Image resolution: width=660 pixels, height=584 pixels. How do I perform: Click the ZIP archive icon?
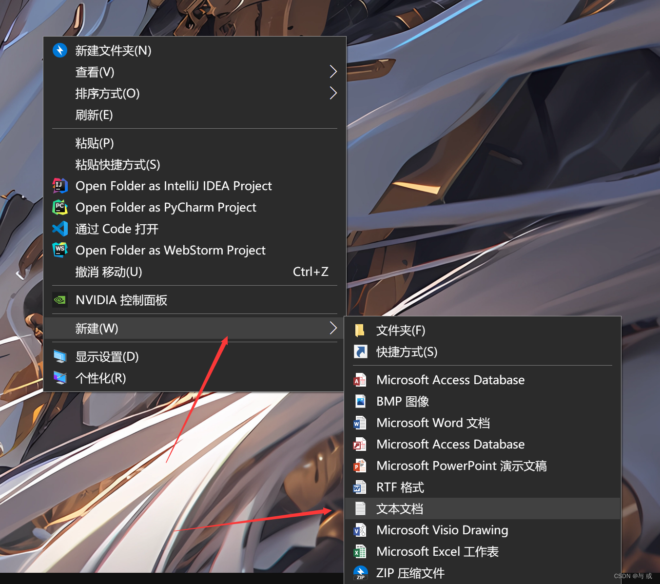click(360, 573)
